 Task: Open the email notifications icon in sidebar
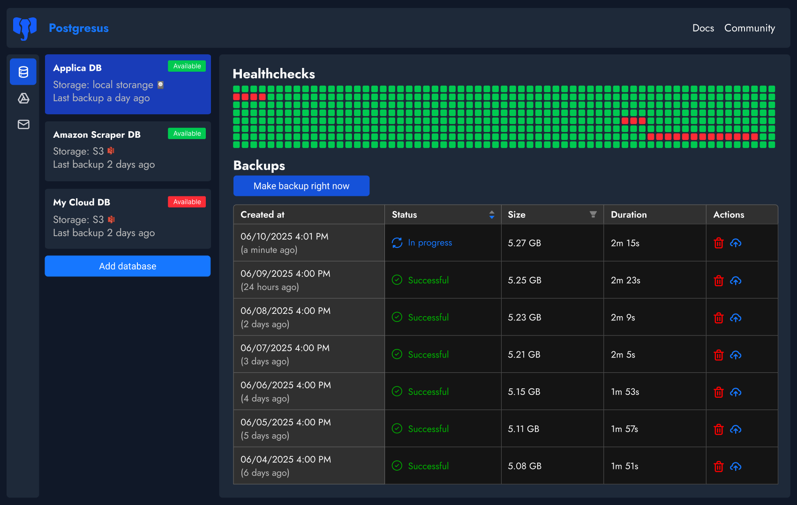23,124
